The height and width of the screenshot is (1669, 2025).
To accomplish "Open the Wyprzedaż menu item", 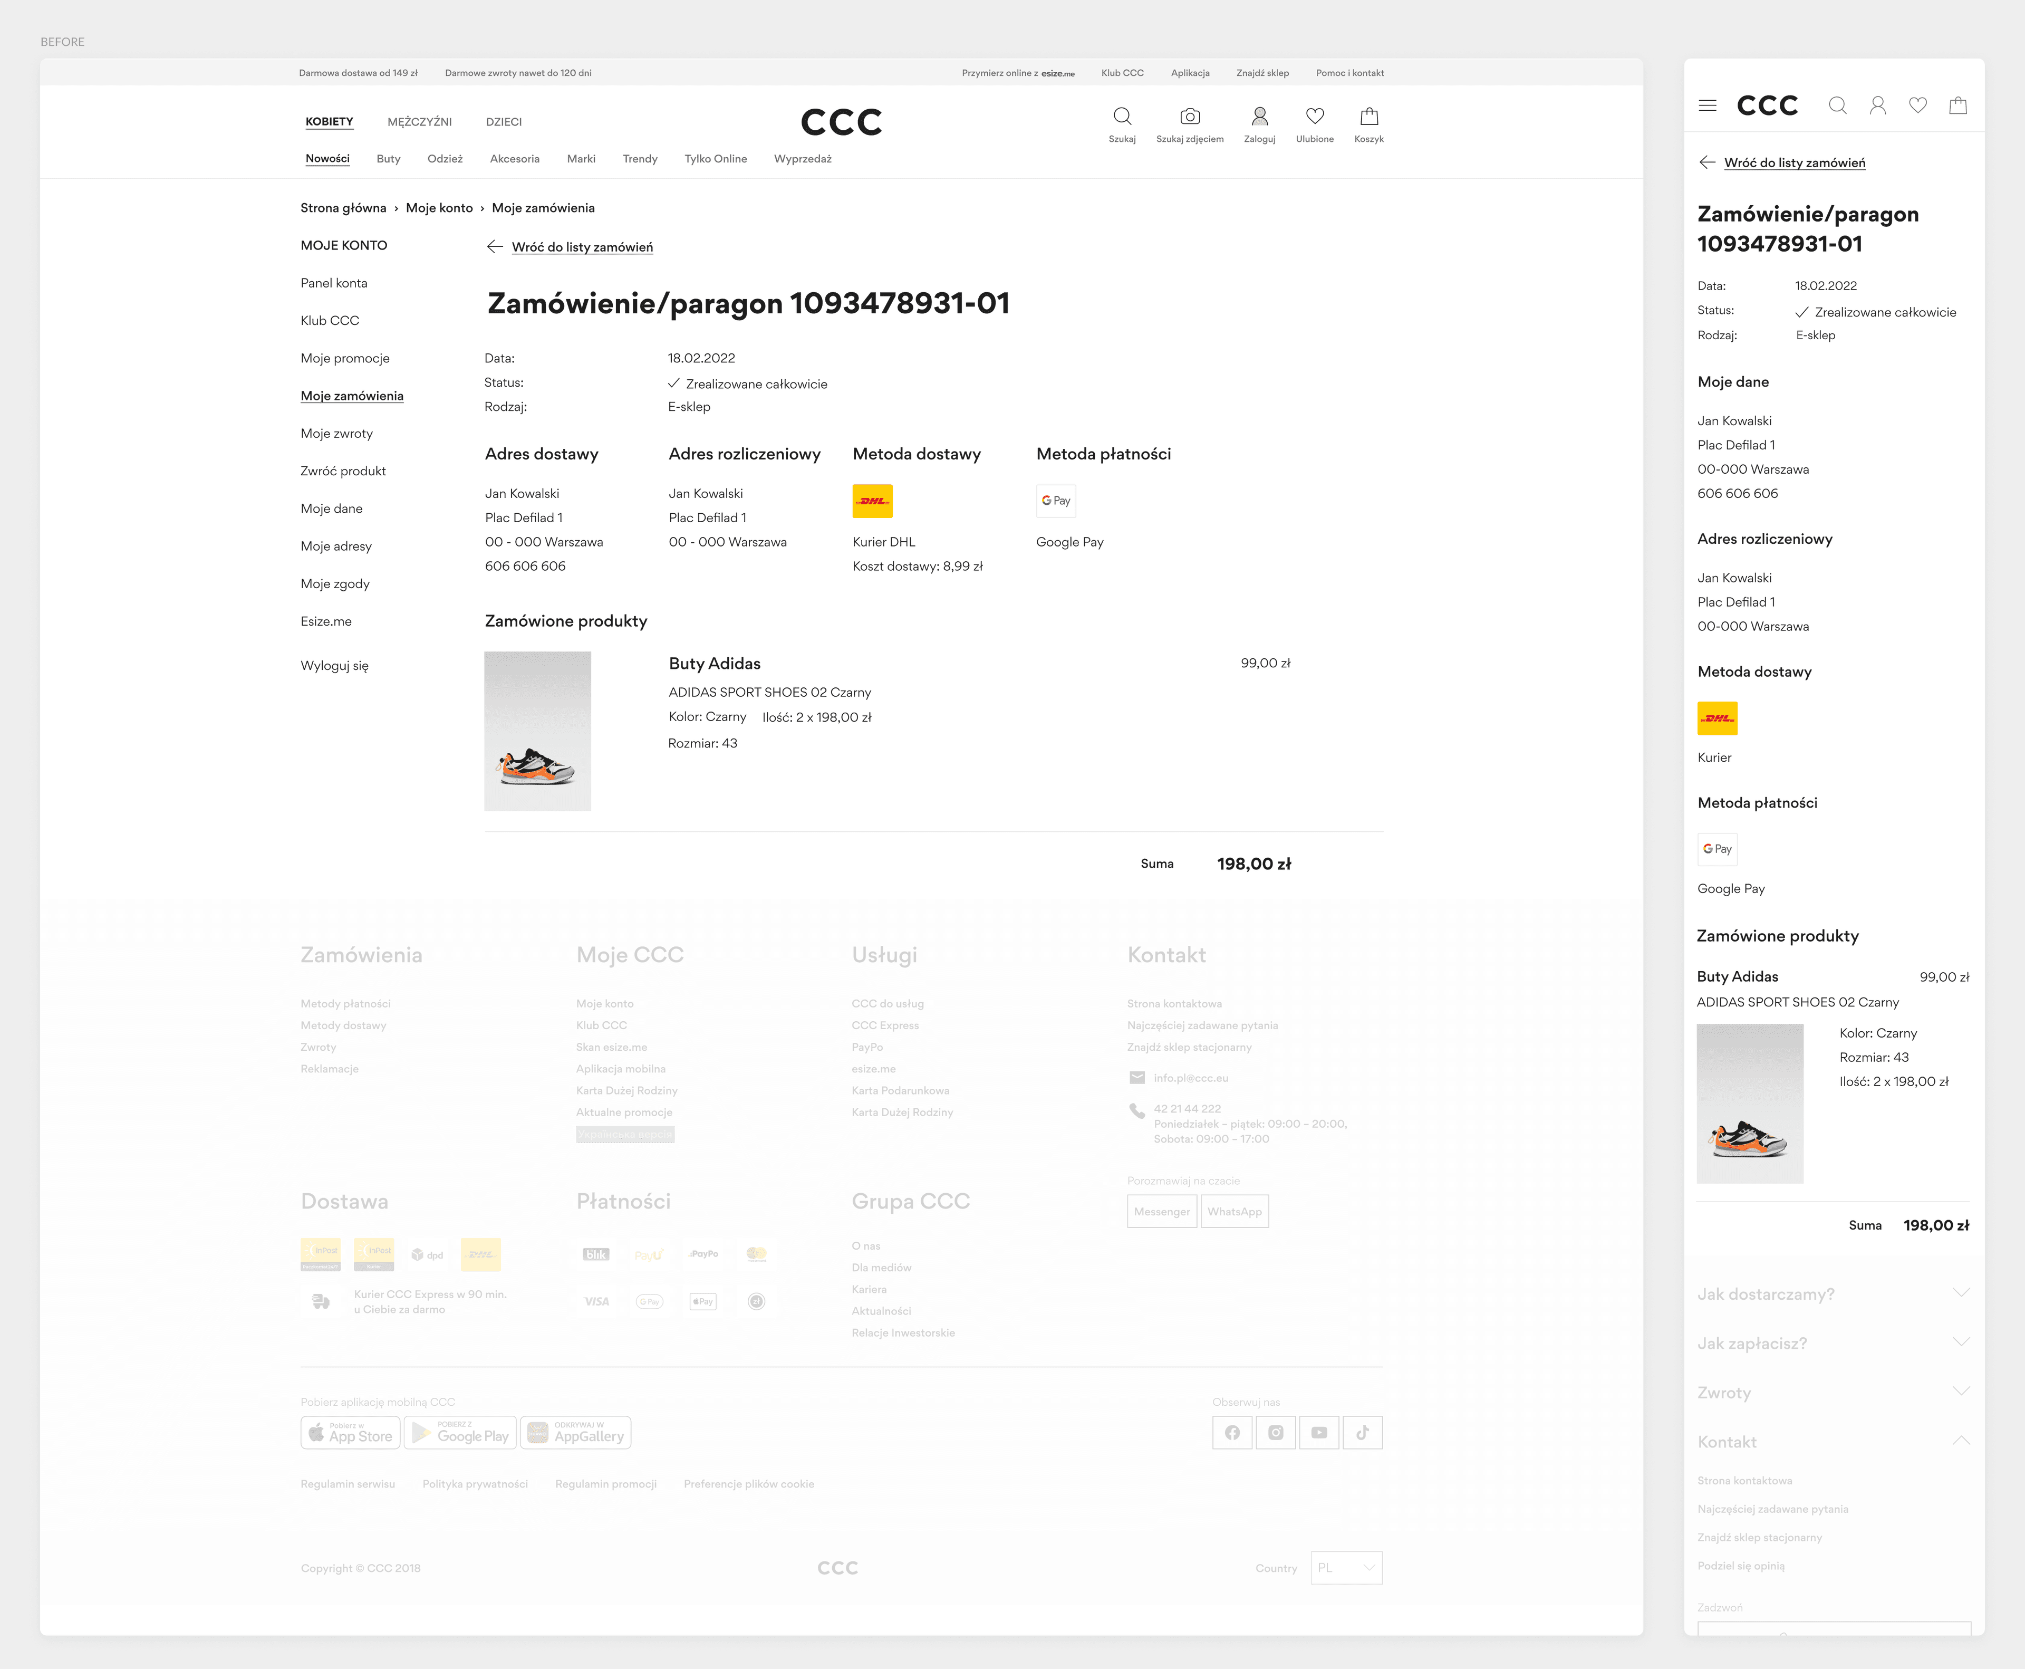I will pyautogui.click(x=803, y=159).
